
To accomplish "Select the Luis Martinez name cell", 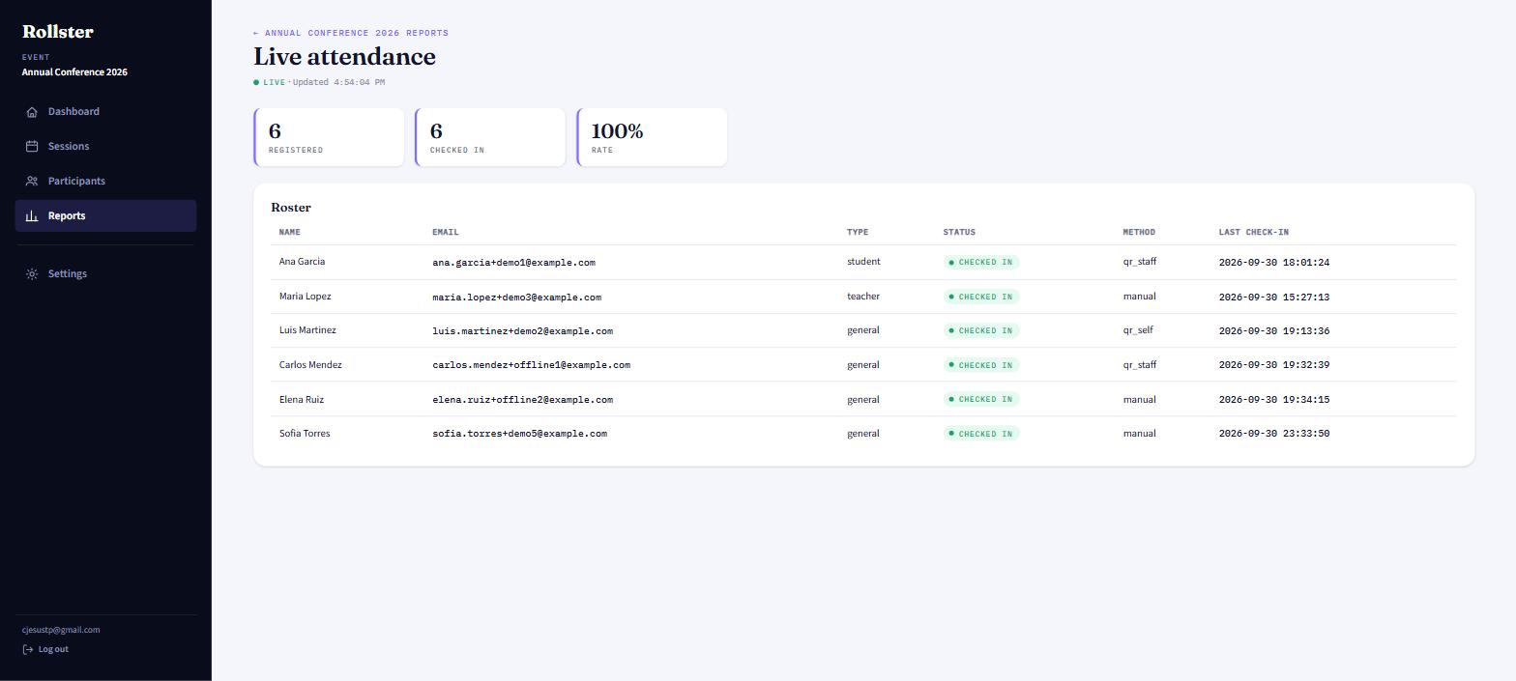I will click(307, 330).
